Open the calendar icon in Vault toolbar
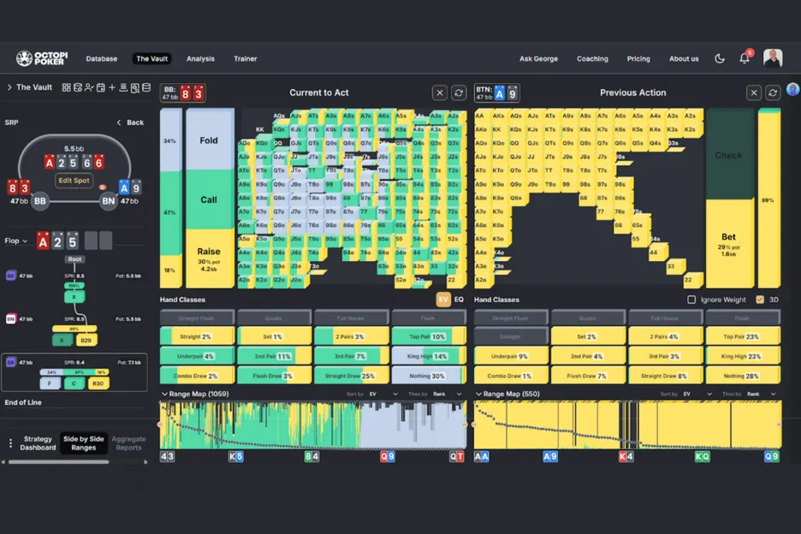801x534 pixels. (100, 87)
